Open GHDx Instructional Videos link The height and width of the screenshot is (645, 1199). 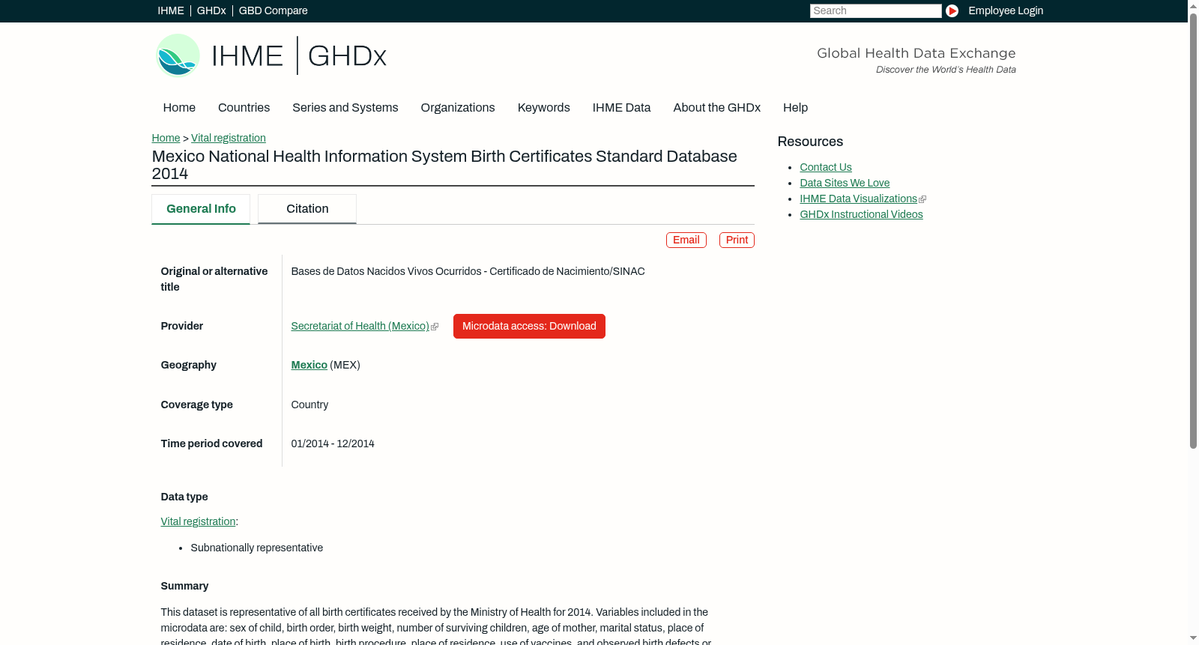point(861,214)
